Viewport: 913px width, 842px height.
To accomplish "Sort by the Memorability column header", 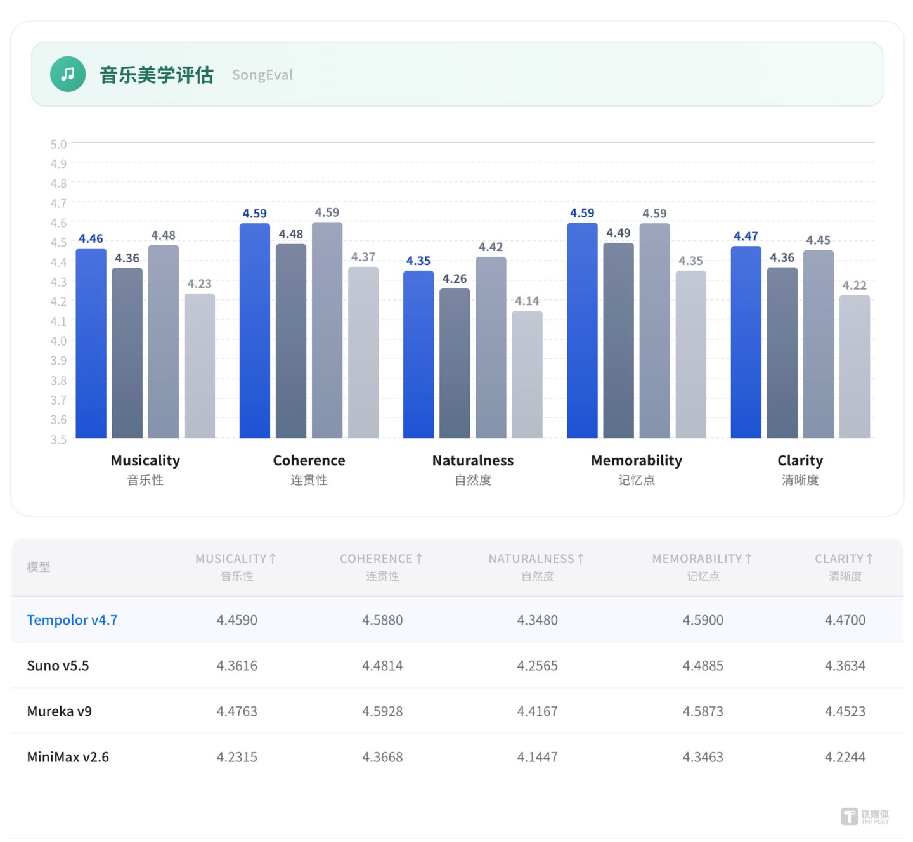I will 702,567.
